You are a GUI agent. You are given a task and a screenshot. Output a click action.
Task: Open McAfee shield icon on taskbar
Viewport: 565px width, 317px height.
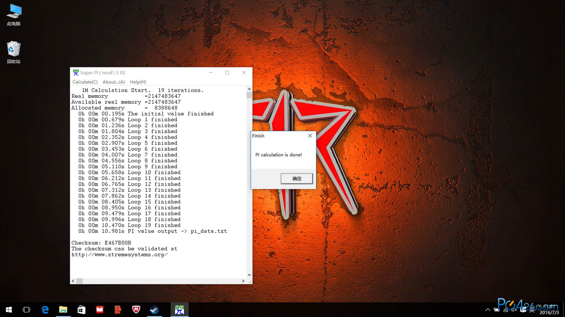click(136, 310)
